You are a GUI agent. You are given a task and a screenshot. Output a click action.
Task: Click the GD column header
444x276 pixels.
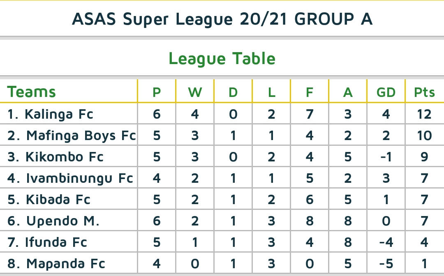(386, 92)
